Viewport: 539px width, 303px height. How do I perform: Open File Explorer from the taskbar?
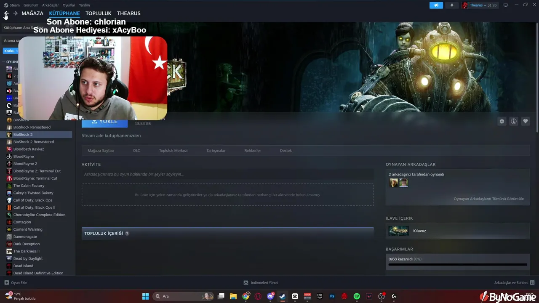click(x=233, y=296)
